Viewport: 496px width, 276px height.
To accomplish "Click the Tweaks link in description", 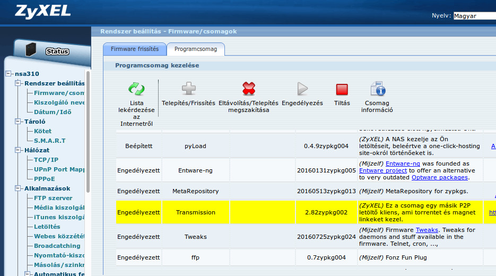I will 427,230.
